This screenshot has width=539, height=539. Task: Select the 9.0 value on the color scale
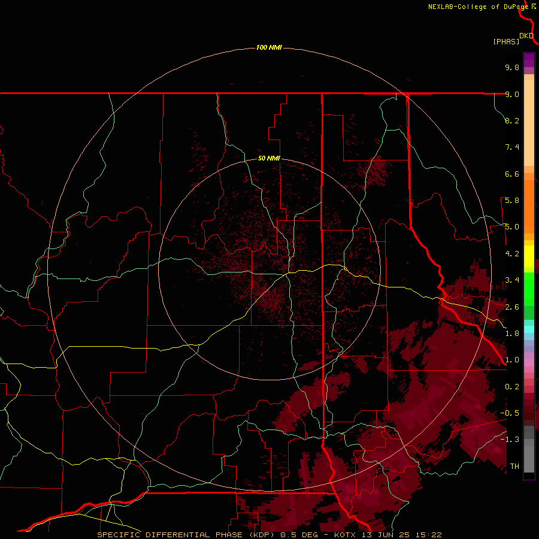[x=512, y=94]
